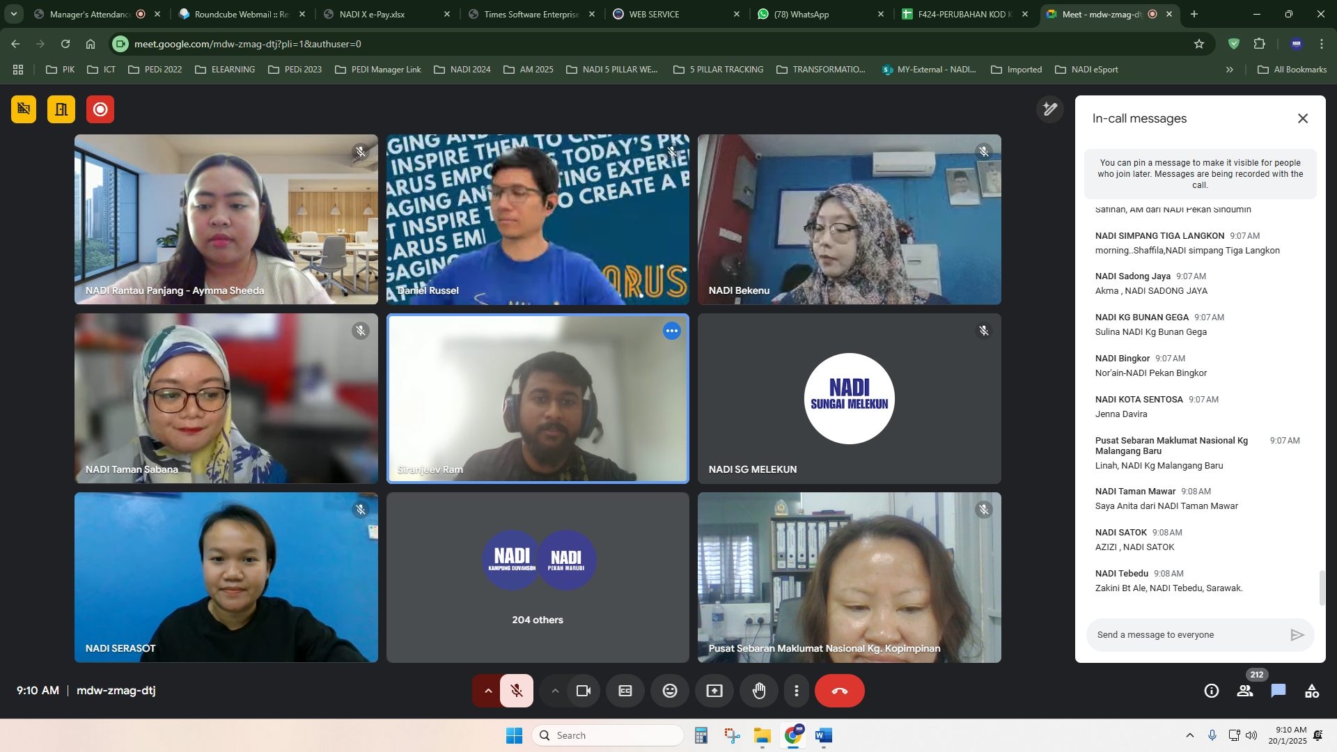Viewport: 1337px width, 752px height.
Task: Open Word from the taskbar
Action: (x=823, y=735)
